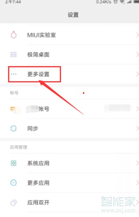Expand MIUI实验室 via its chevron arrow
The image size is (139, 217).
(137, 35)
